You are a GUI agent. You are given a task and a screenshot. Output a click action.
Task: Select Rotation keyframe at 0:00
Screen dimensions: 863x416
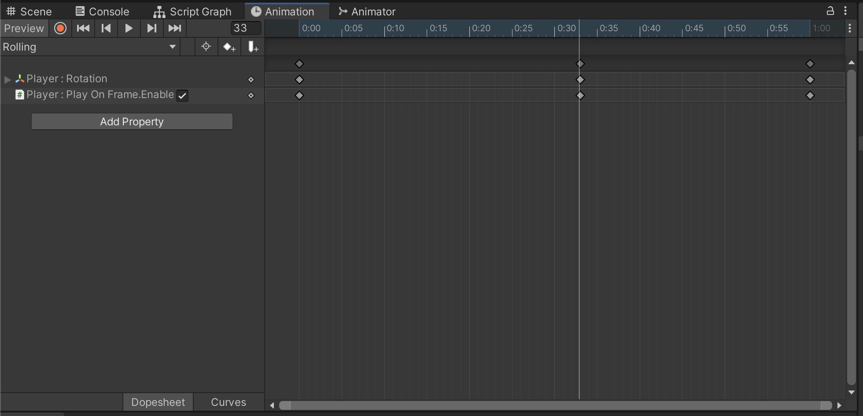point(299,80)
